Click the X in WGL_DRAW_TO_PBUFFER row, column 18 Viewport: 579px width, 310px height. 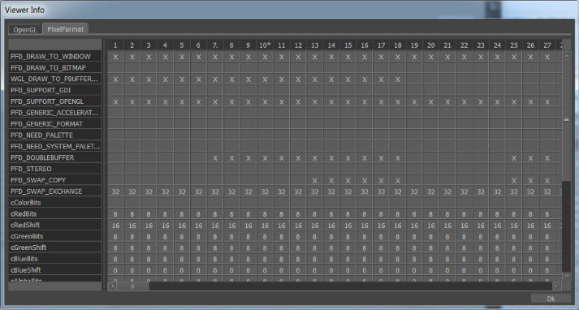tap(398, 80)
